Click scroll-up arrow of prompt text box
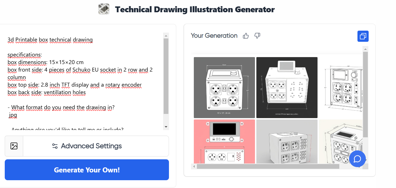Screen dimensions: 396x188 click(x=166, y=36)
